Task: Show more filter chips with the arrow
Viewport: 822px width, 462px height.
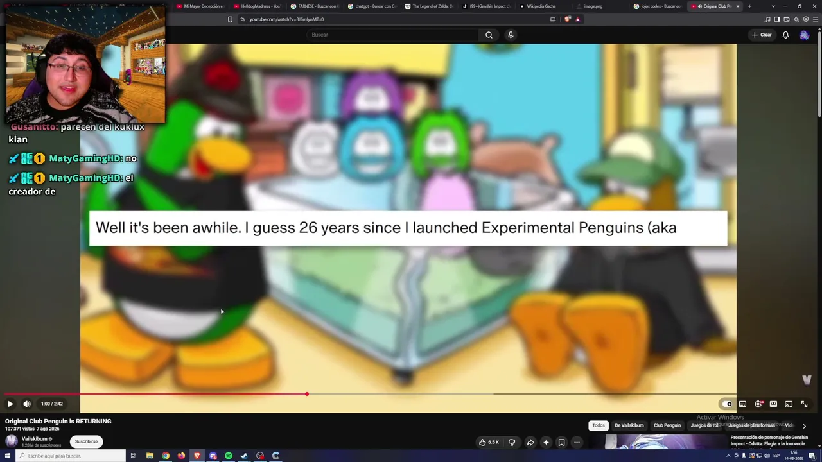Action: (x=804, y=426)
